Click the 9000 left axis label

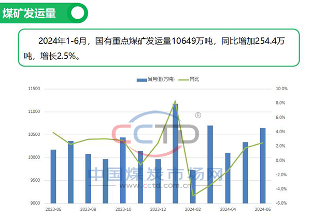click(x=35, y=203)
